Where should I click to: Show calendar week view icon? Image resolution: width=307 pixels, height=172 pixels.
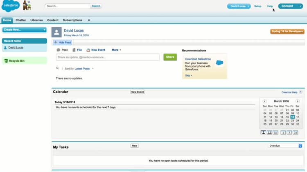tap(289, 132)
